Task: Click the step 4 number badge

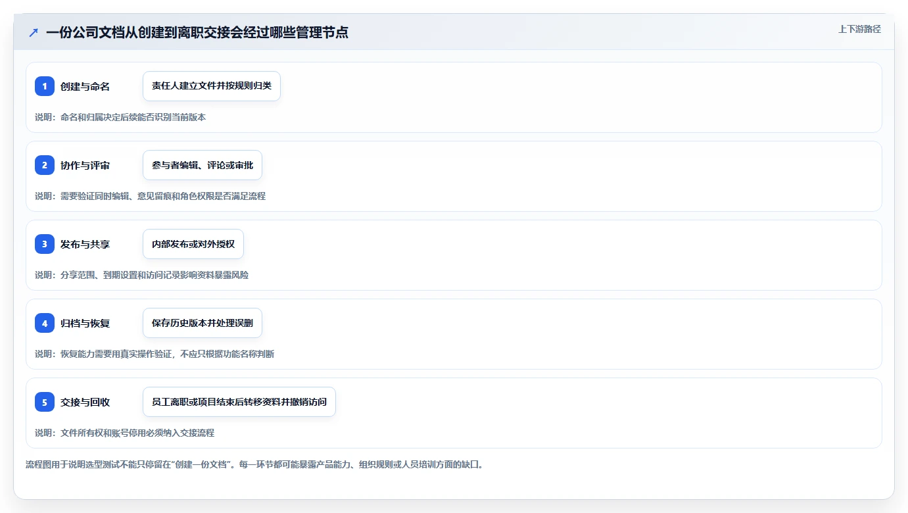Action: pyautogui.click(x=45, y=323)
